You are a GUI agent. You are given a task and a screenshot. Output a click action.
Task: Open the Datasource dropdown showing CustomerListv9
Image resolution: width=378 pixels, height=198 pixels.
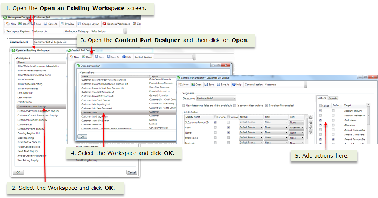[216, 98]
